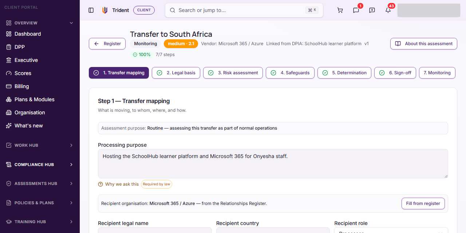Click the Dashboard sidebar icon
The image size is (466, 233).
[8, 34]
